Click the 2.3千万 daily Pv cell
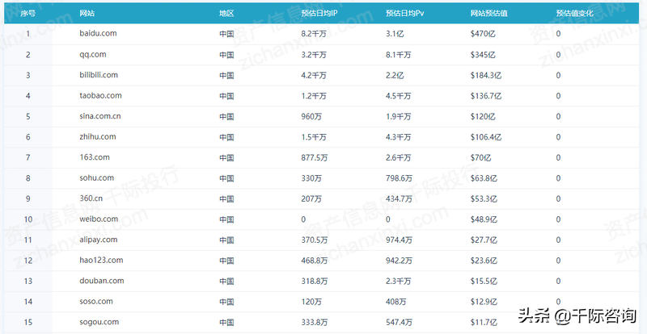This screenshot has height=334, width=647. tap(398, 282)
